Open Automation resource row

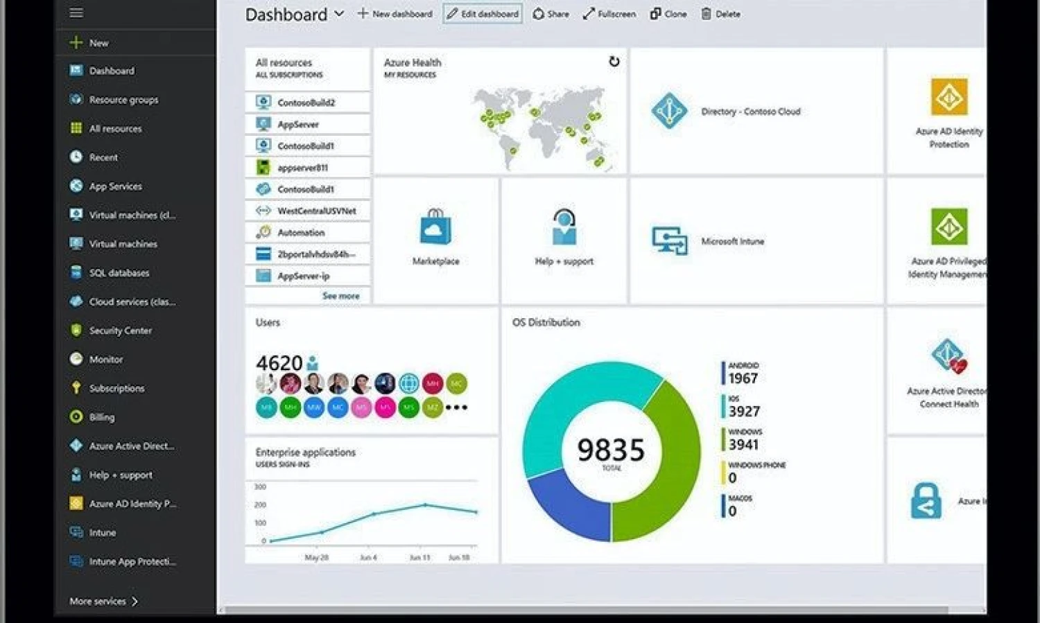click(x=307, y=232)
